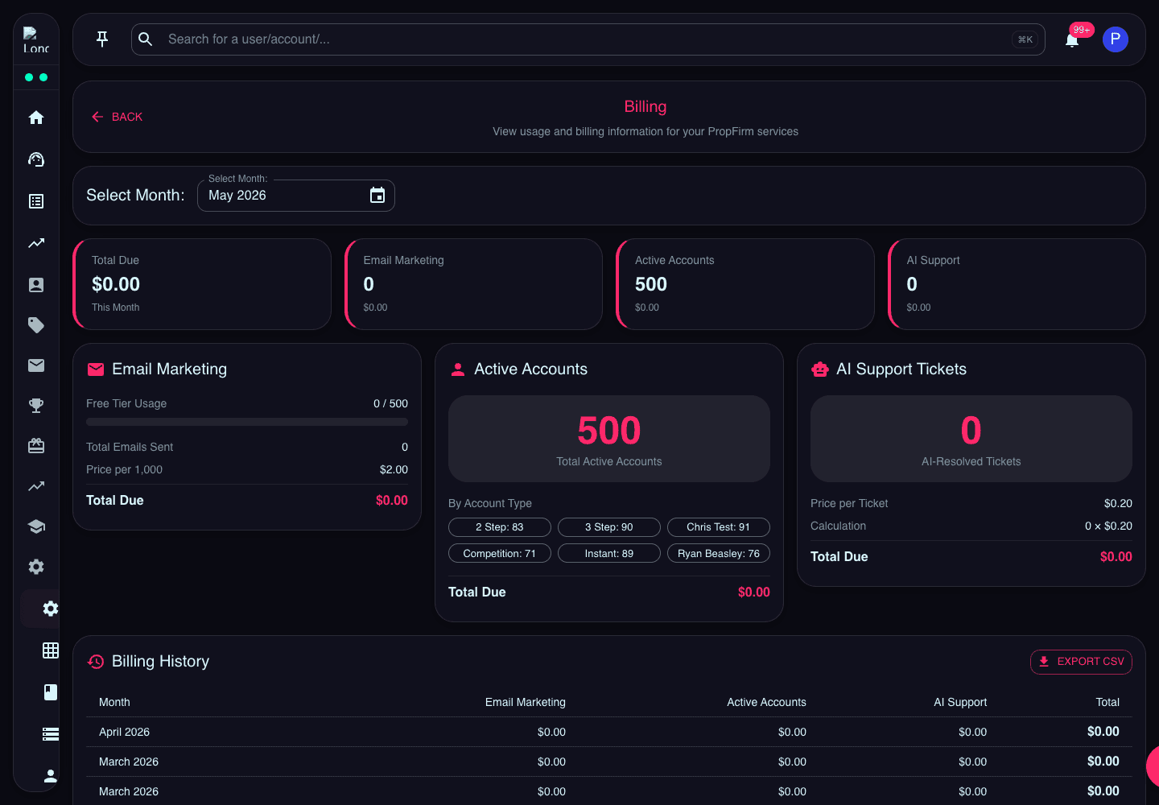Click the Total column header
Viewport: 1159px width, 805px height.
pyautogui.click(x=1107, y=703)
